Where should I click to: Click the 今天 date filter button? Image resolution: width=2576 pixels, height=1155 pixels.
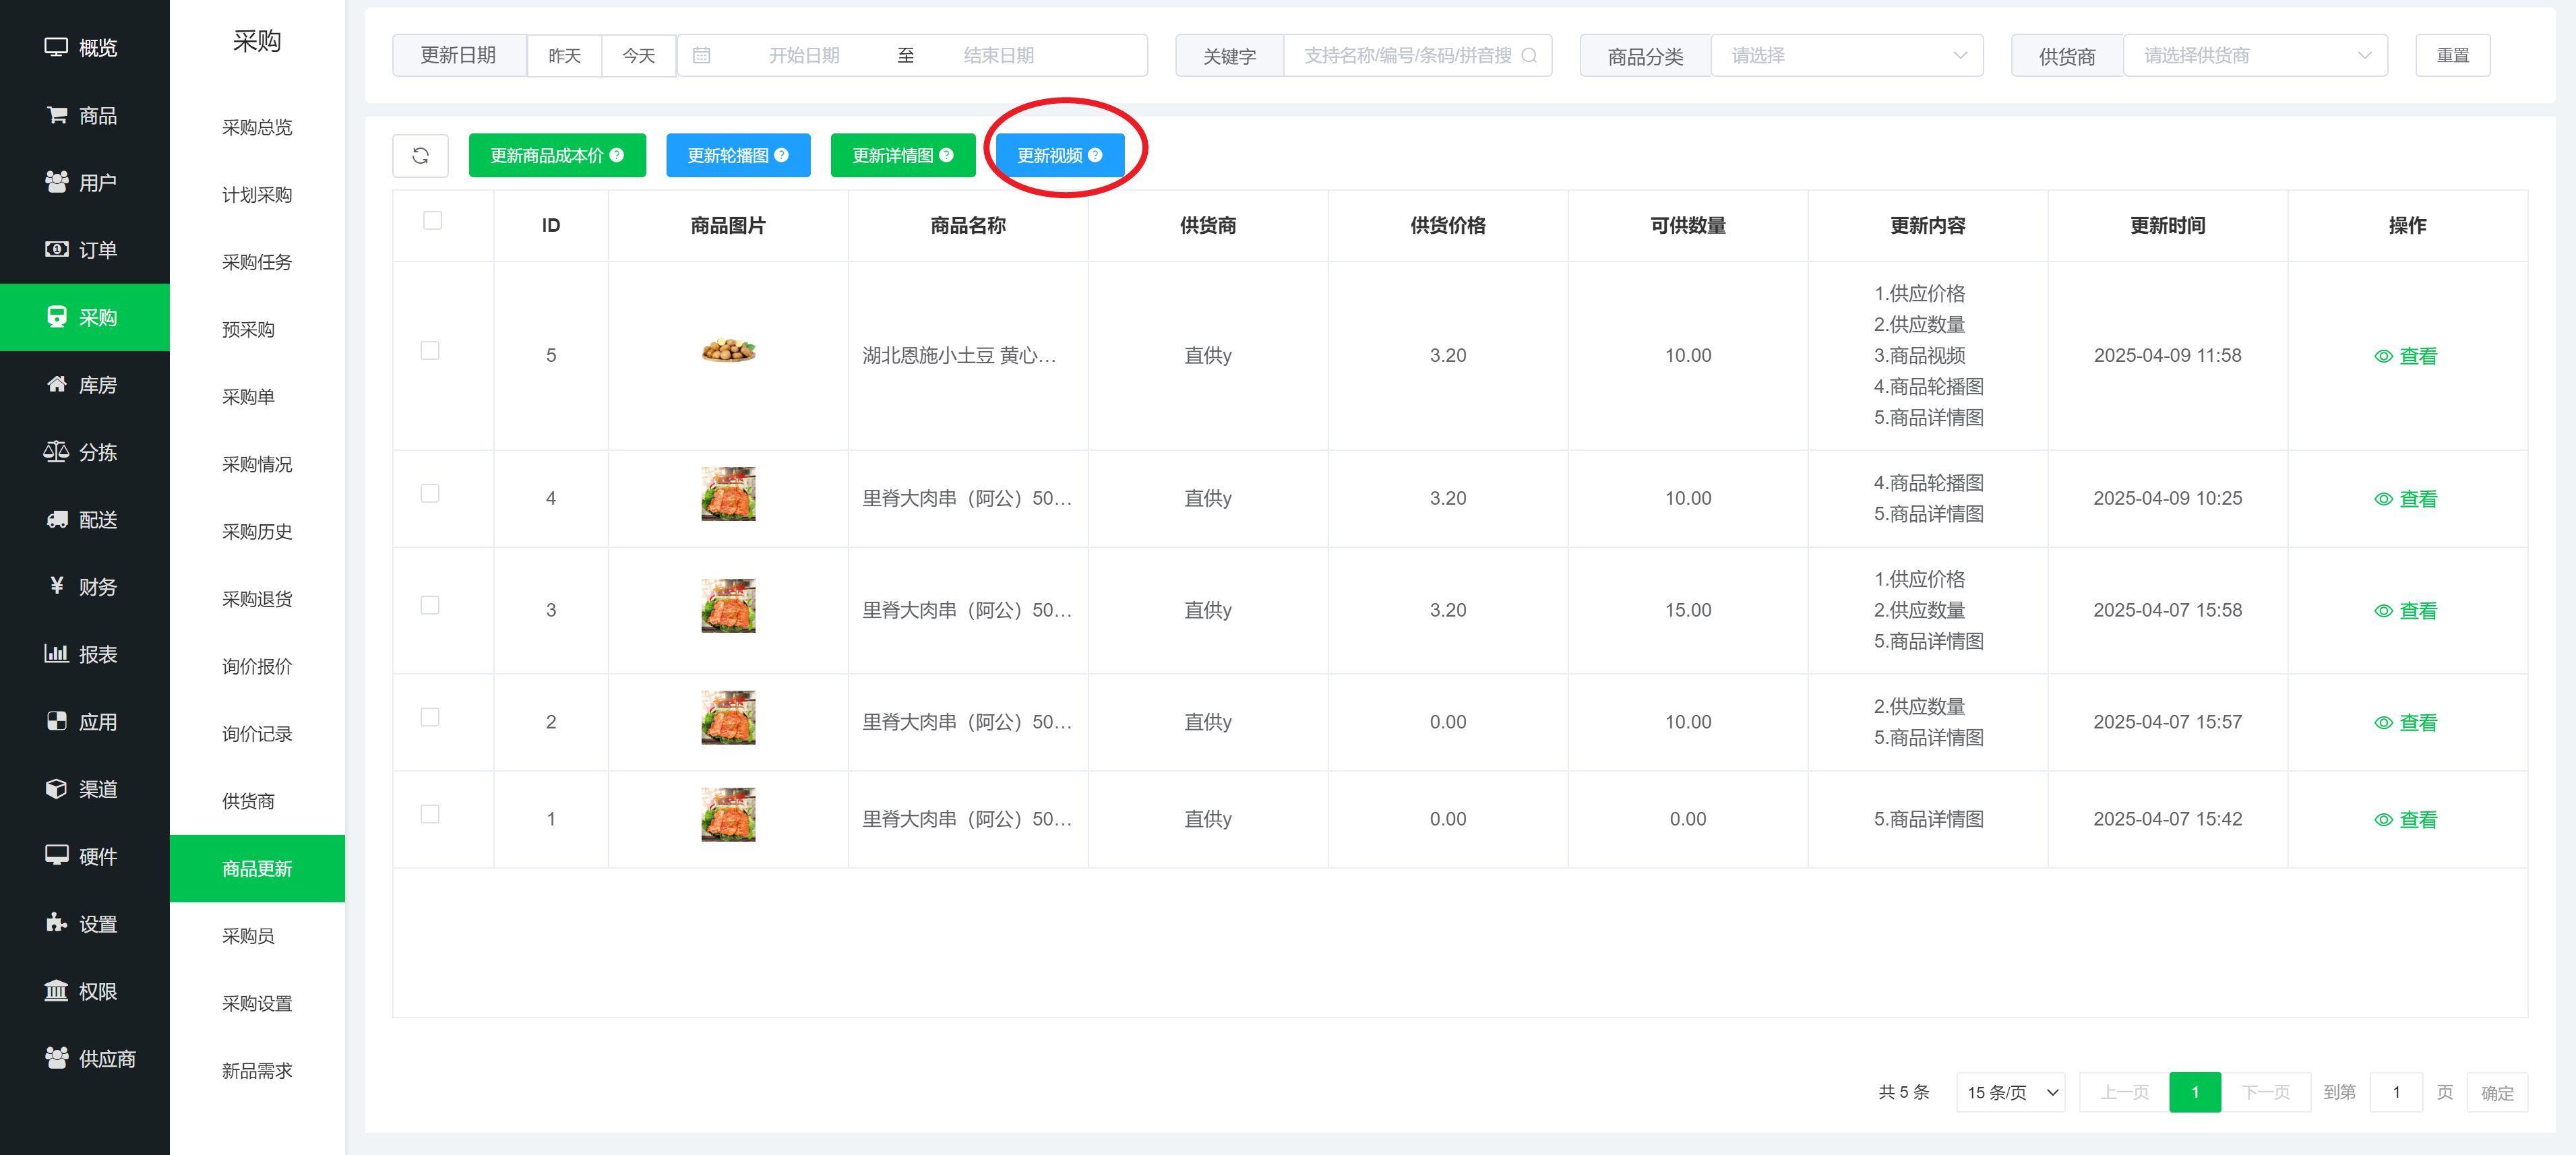click(x=639, y=55)
